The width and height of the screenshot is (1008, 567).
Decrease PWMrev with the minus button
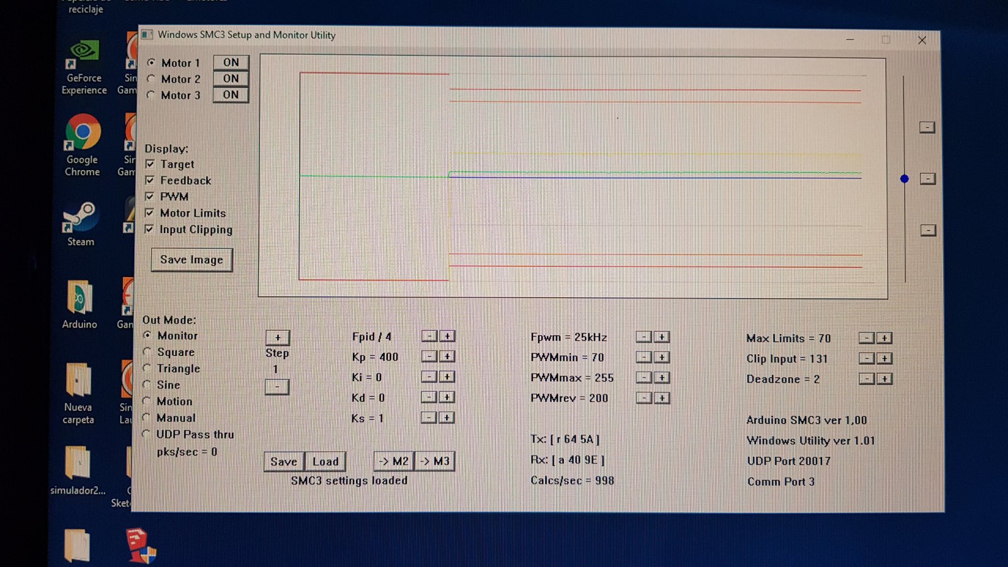[x=644, y=398]
